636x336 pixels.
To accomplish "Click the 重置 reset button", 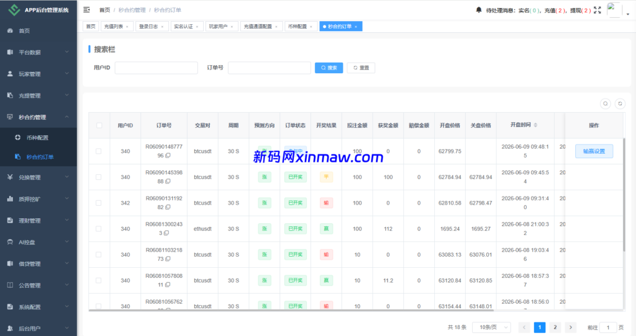I will pos(361,68).
